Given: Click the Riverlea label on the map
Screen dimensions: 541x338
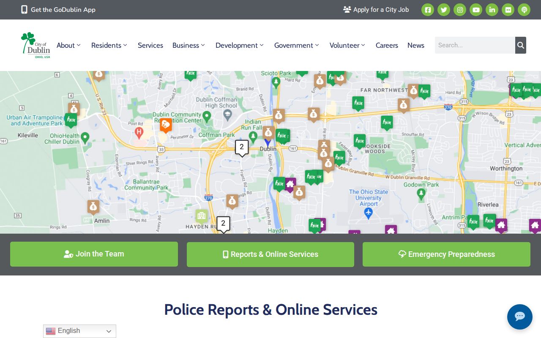Looking at the screenshot, I should coord(488,204).
